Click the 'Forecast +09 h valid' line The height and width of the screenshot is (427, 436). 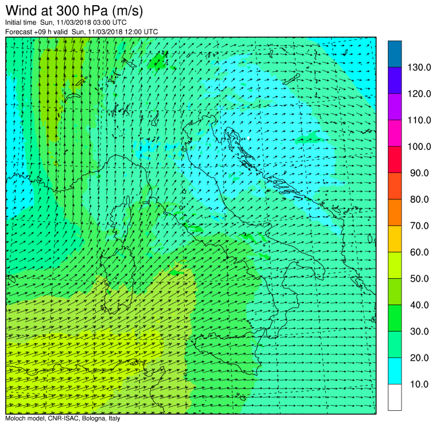pyautogui.click(x=81, y=32)
